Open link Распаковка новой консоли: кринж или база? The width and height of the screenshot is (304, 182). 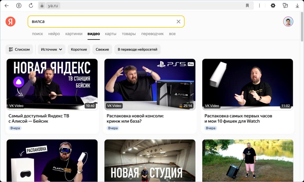[x=135, y=118]
